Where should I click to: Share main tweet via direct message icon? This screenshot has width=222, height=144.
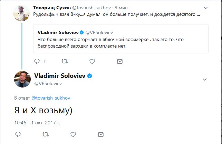coord(100,134)
